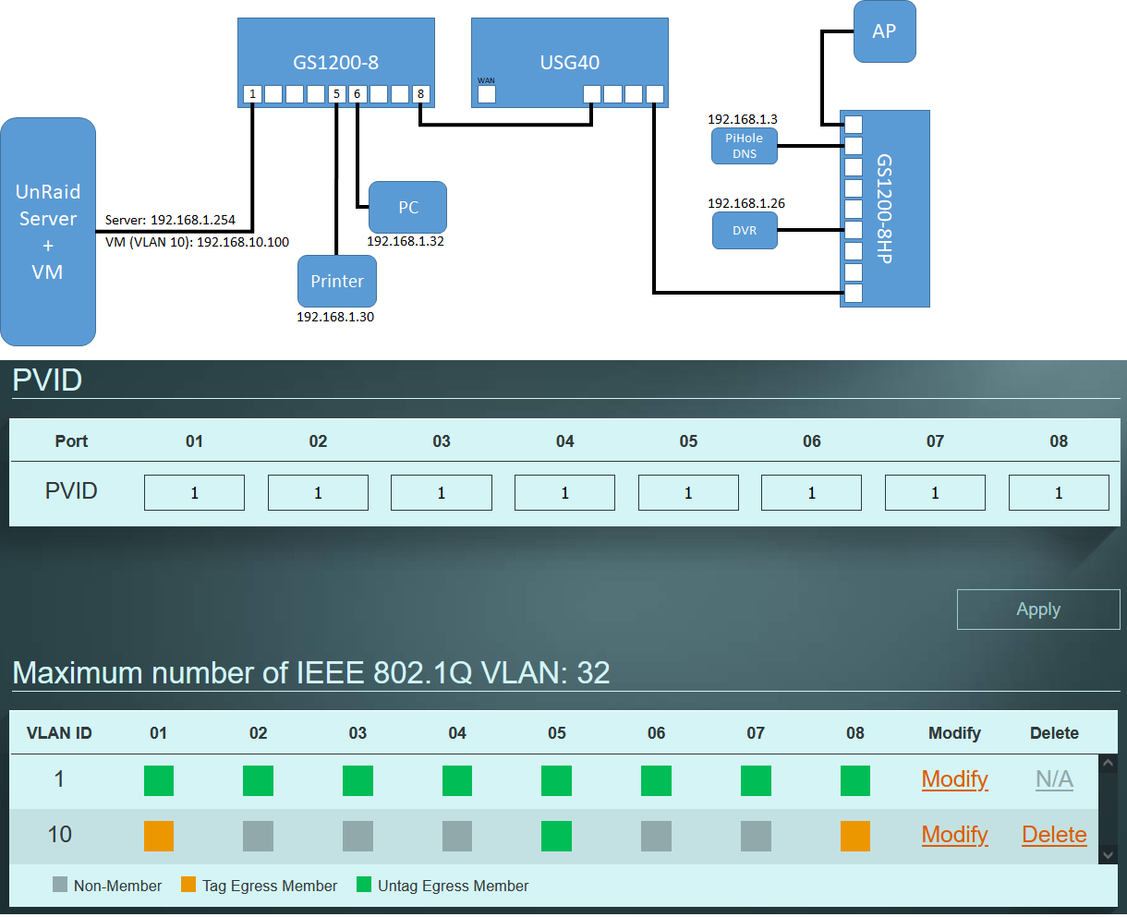
Task: Modify VLAN 10 settings
Action: (x=954, y=835)
